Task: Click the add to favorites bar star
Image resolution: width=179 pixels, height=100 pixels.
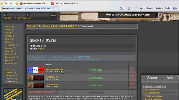Action: [17, 3]
